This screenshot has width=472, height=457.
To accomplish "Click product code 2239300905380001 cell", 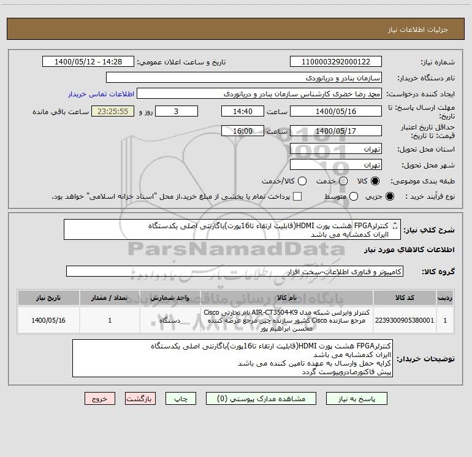I will click(405, 320).
